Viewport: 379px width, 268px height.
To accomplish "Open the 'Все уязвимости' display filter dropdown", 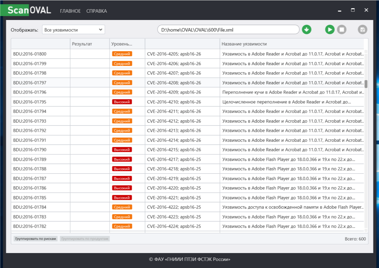I will pyautogui.click(x=73, y=30).
